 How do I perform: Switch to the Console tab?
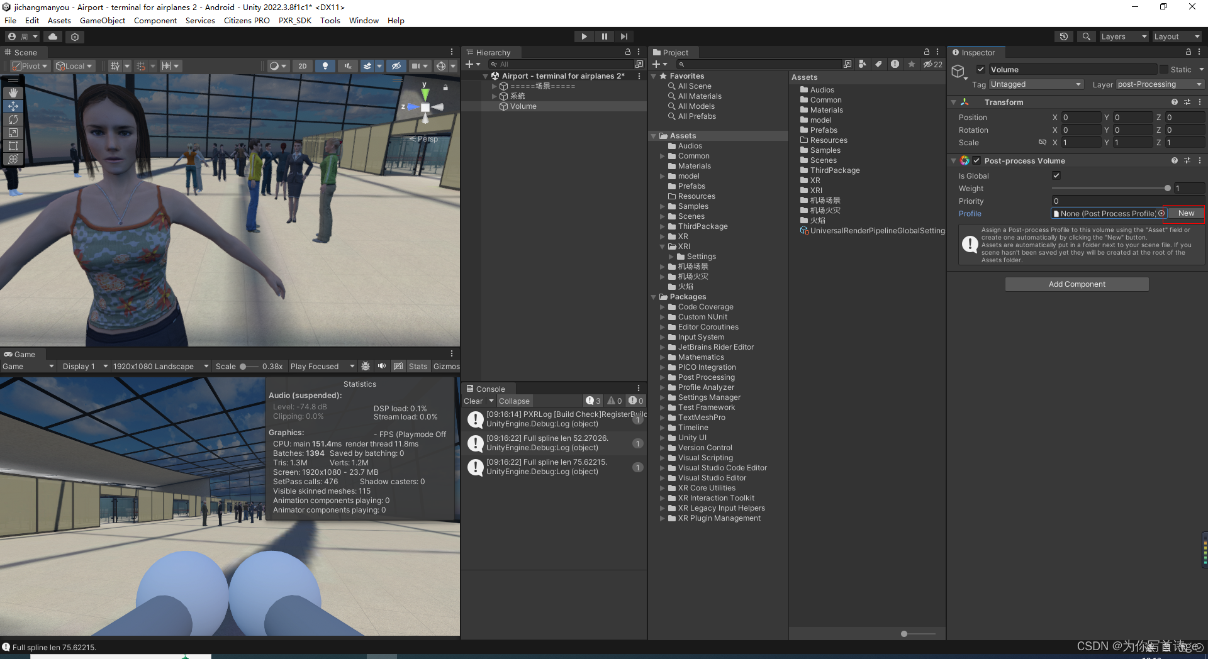pyautogui.click(x=491, y=389)
